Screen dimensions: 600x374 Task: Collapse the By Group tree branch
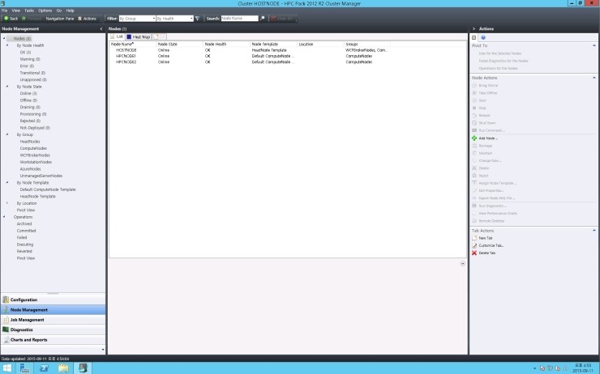(x=7, y=134)
